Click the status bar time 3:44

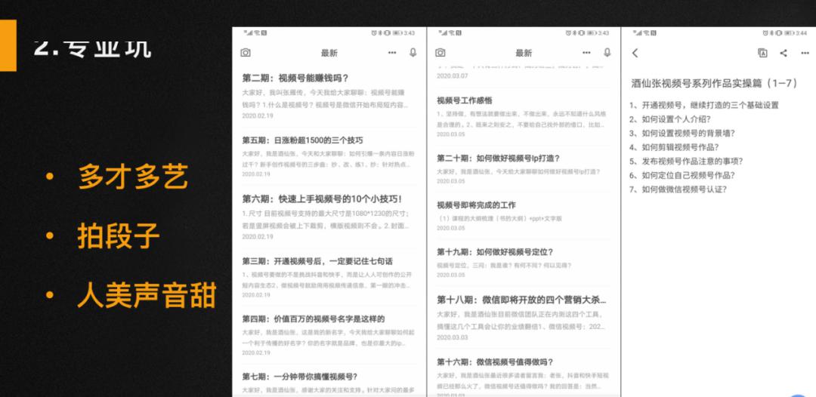pos(803,32)
